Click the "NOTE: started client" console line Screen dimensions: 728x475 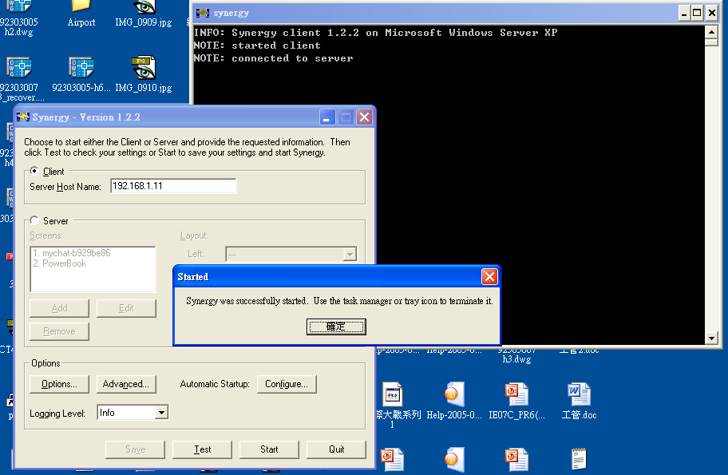tap(257, 45)
